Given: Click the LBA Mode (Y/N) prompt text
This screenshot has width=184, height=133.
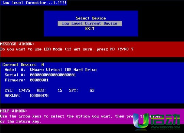Looking at the screenshot, I should click(67, 49).
